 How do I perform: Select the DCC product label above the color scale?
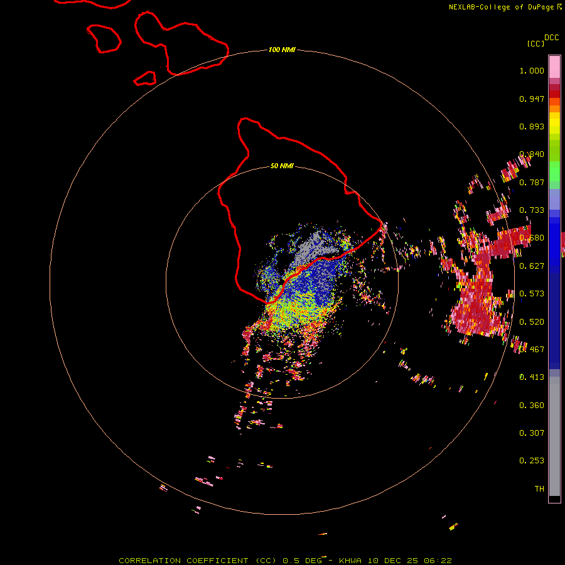coord(552,38)
